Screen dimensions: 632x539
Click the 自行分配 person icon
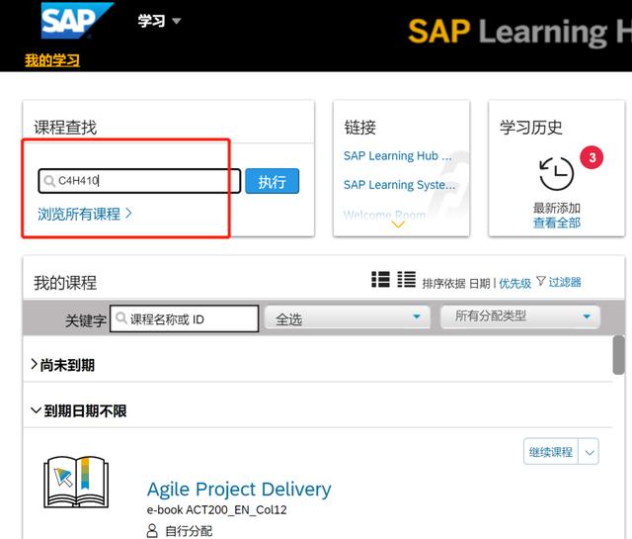(152, 530)
